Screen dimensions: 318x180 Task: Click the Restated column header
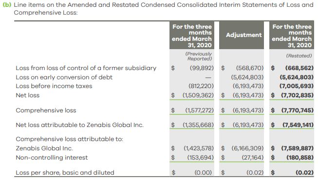(x=292, y=35)
